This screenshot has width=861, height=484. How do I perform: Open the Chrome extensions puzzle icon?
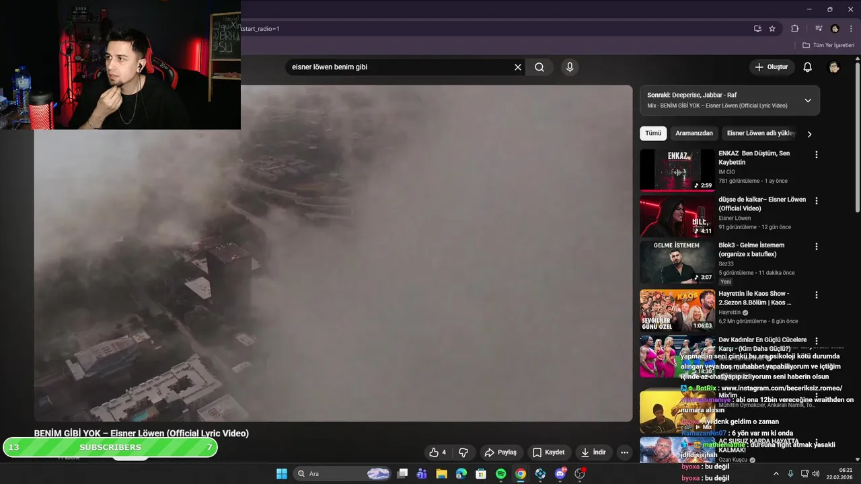tap(795, 29)
